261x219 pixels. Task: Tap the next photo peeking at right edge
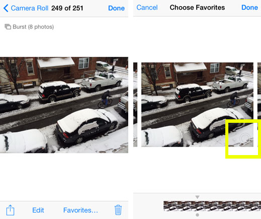259,105
